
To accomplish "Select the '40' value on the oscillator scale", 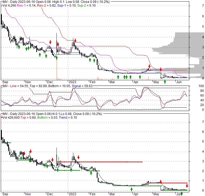I will pos(202,100).
